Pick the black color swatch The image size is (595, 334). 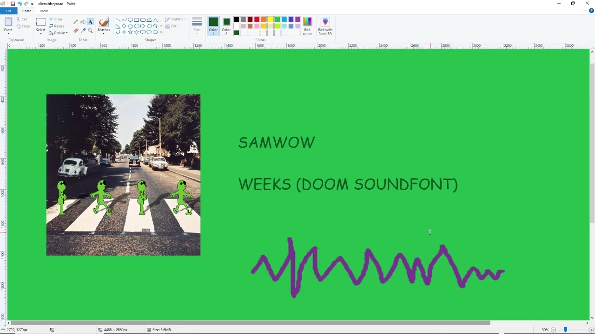236,19
